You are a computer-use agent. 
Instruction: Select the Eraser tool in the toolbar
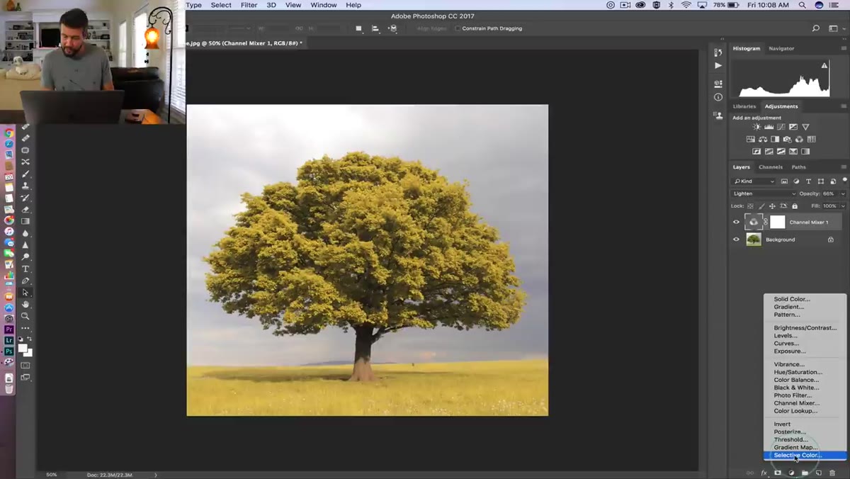[25, 210]
